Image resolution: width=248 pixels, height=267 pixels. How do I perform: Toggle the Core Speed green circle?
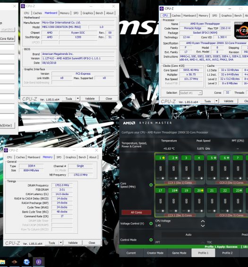151,185
